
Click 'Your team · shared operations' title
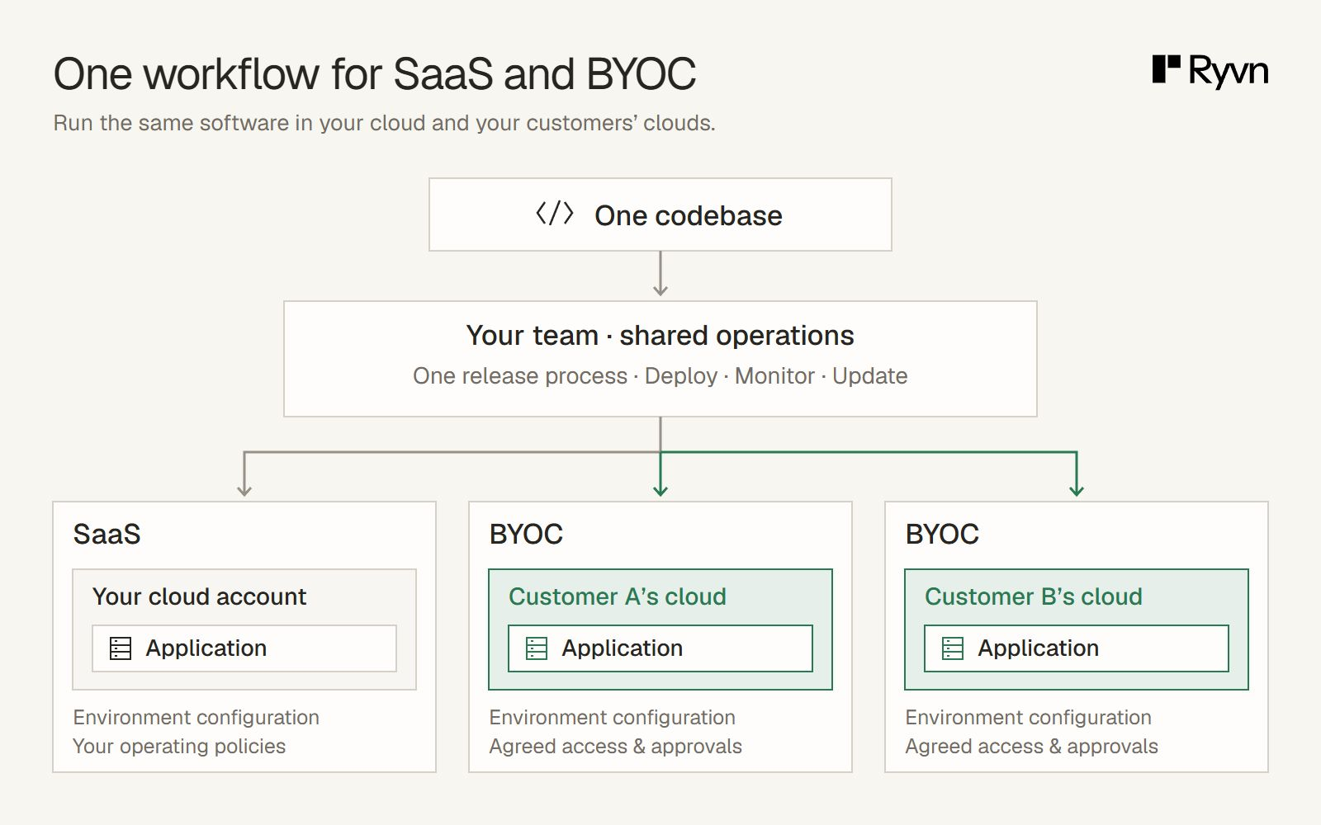660,336
